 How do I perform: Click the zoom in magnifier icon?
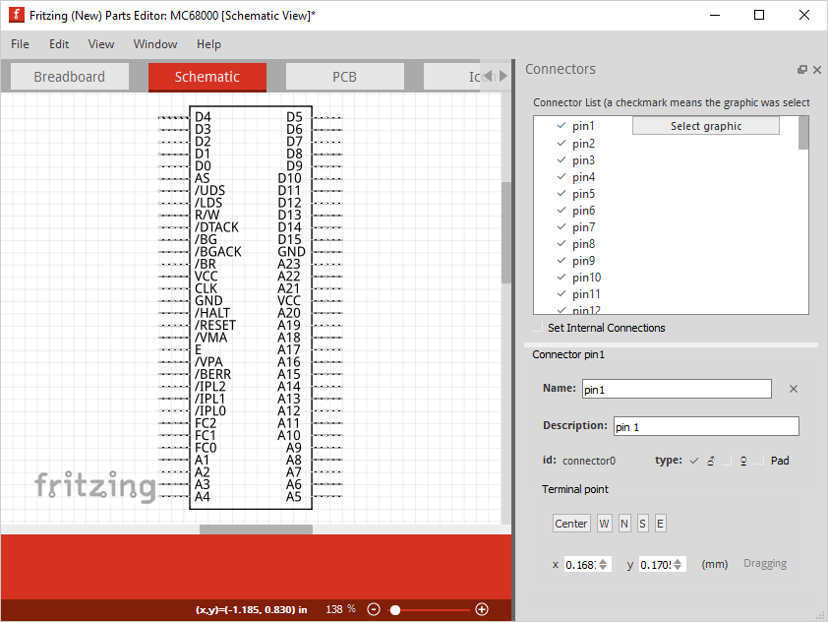point(482,609)
